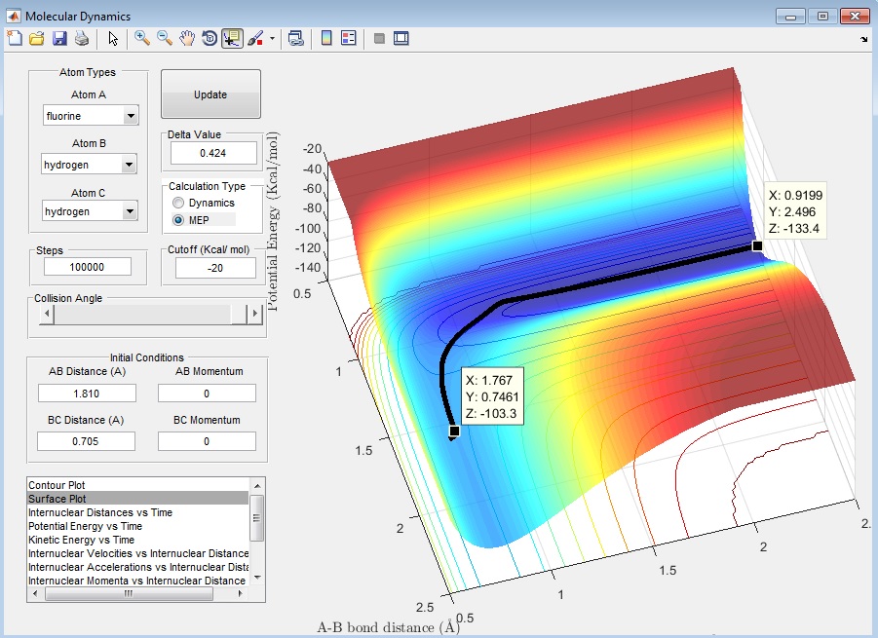Choose Potential Energy vs Time in list
878x638 pixels.
(85, 526)
